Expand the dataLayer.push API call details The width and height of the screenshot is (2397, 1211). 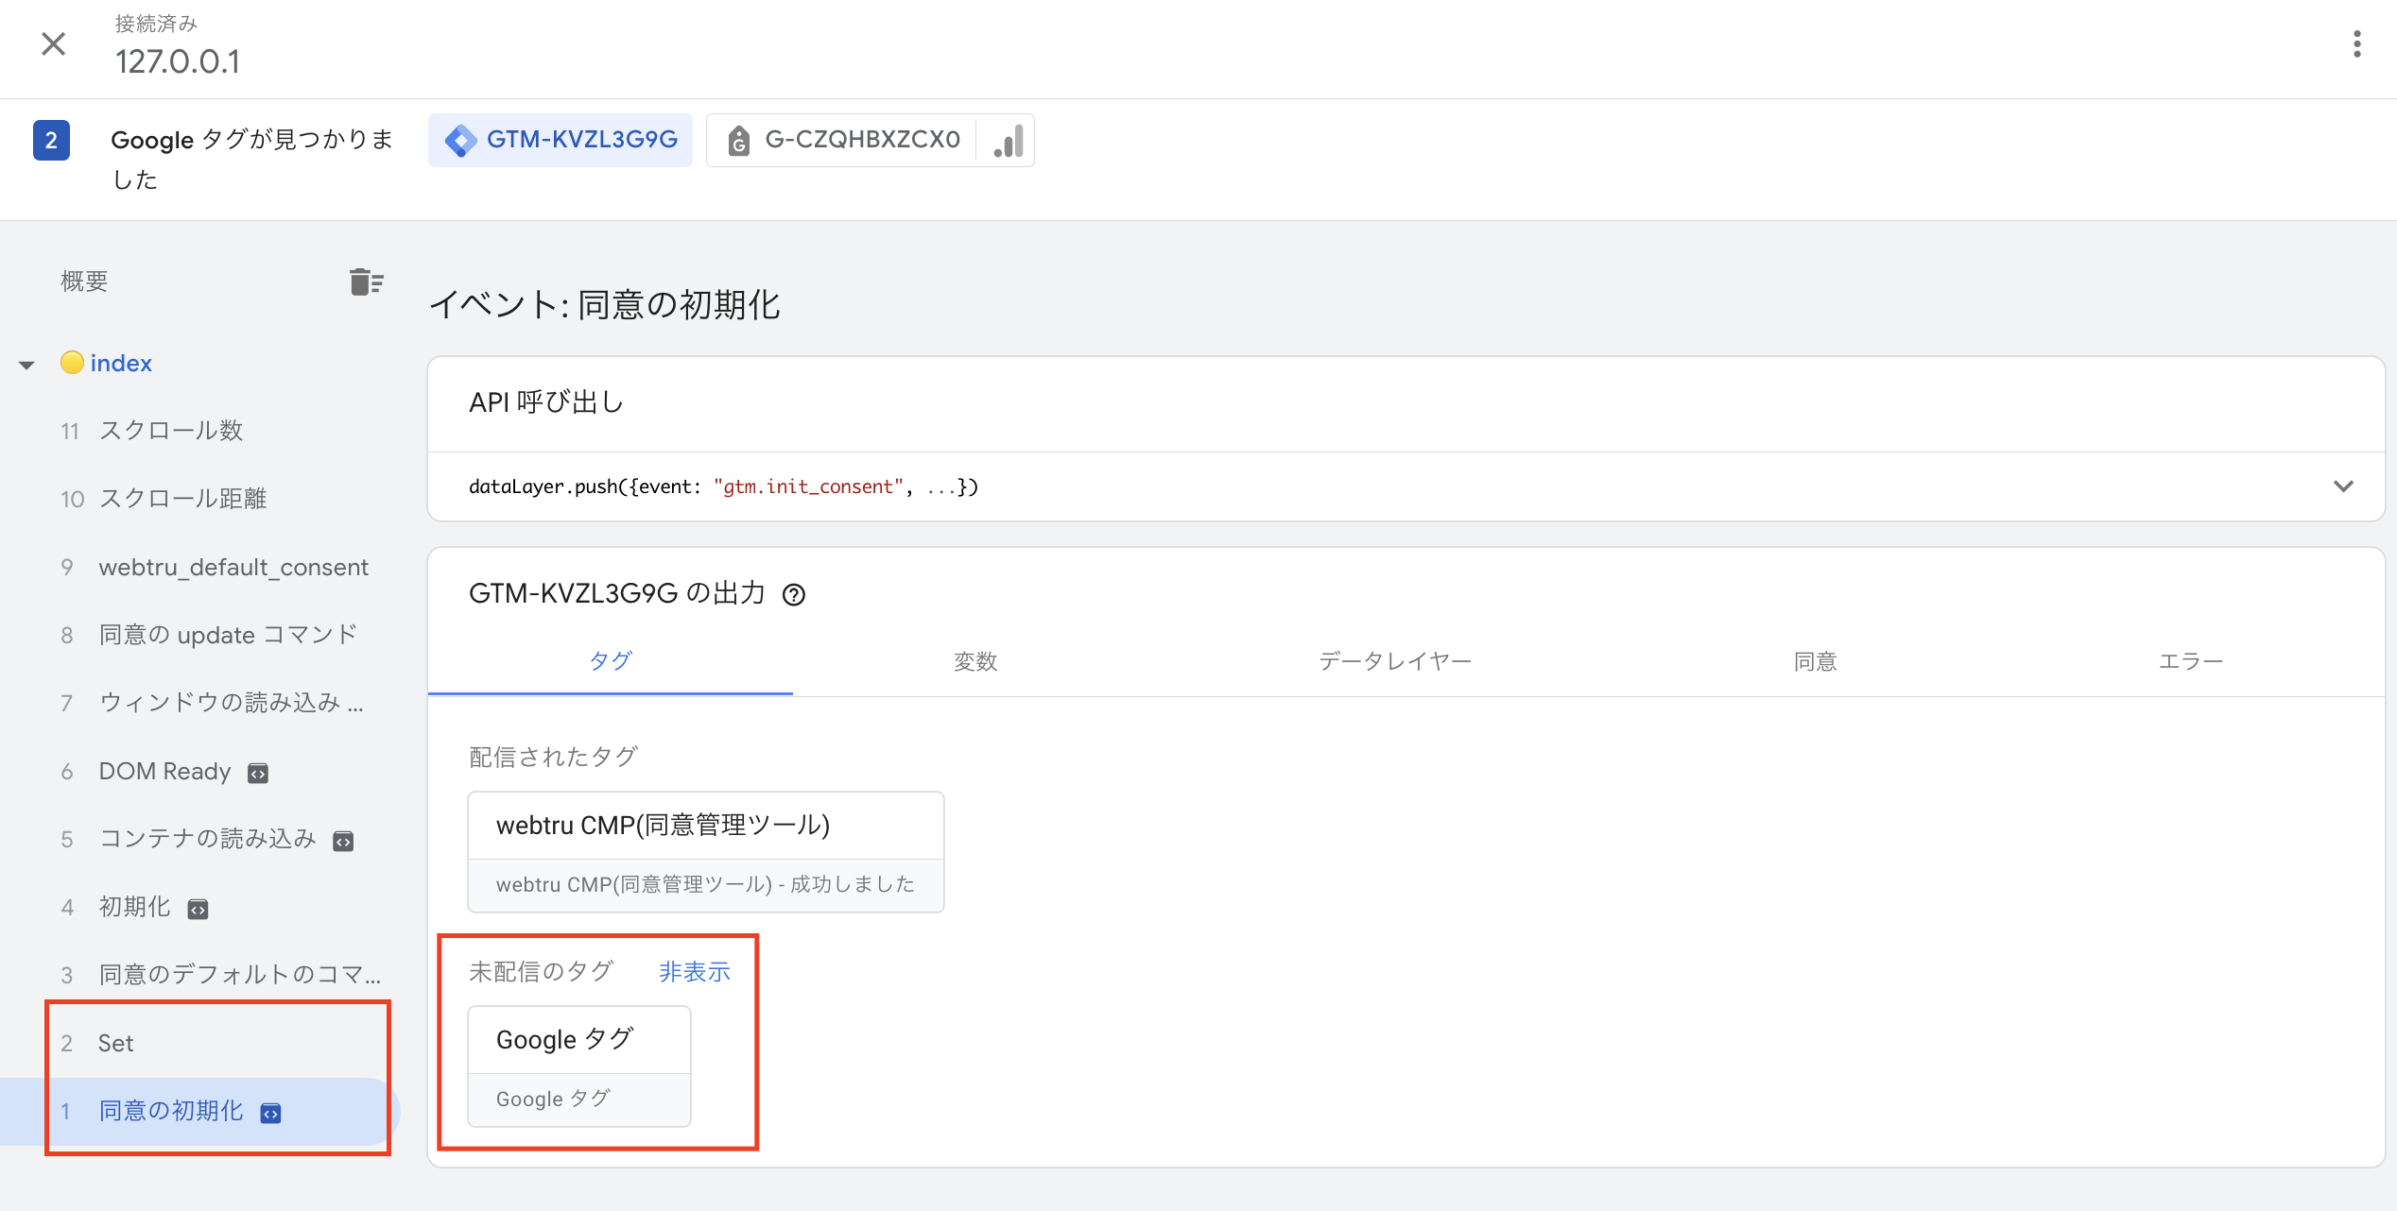point(2344,486)
